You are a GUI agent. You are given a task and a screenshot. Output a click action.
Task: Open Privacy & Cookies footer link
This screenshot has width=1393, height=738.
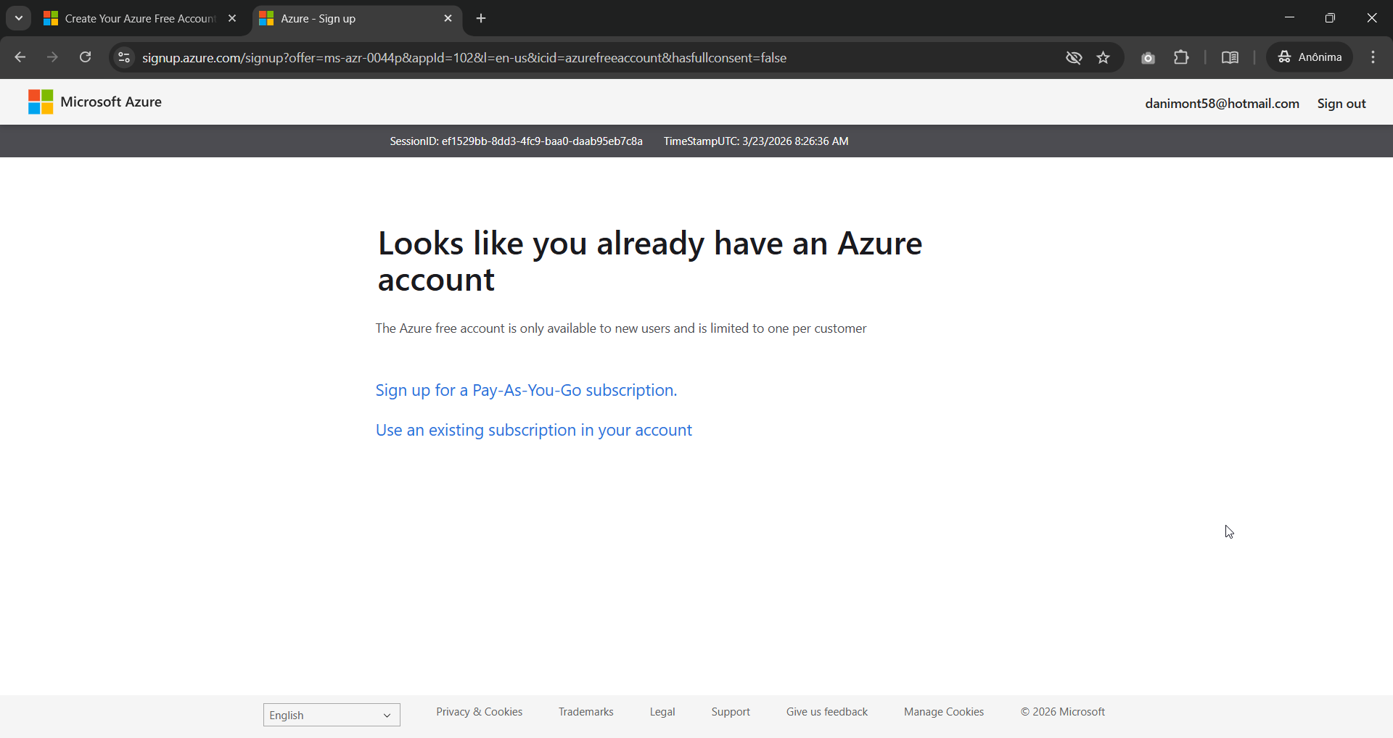click(x=479, y=712)
